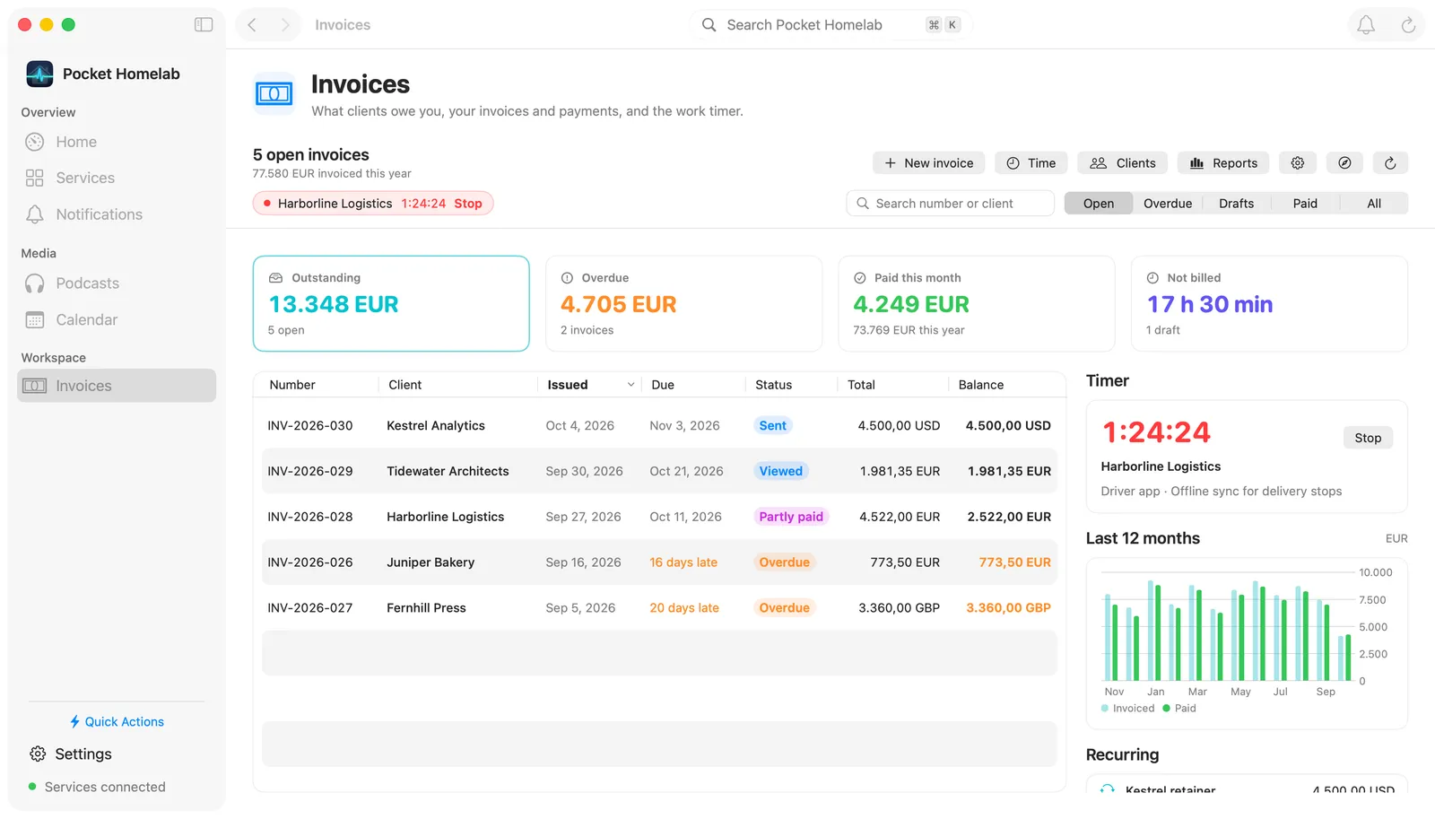The image size is (1435, 819).
Task: Click the Juniper Bacon Overdue badge row INV-2026-026
Action: 785,562
